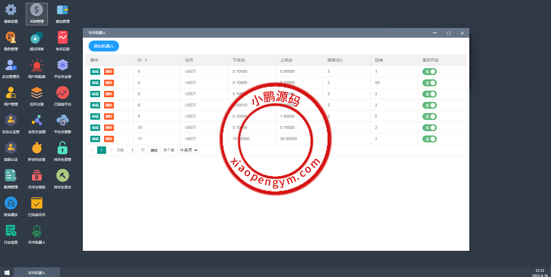This screenshot has width=551, height=277.
Task: Open the 杠杆交易 layers icon
Action: [x=37, y=93]
